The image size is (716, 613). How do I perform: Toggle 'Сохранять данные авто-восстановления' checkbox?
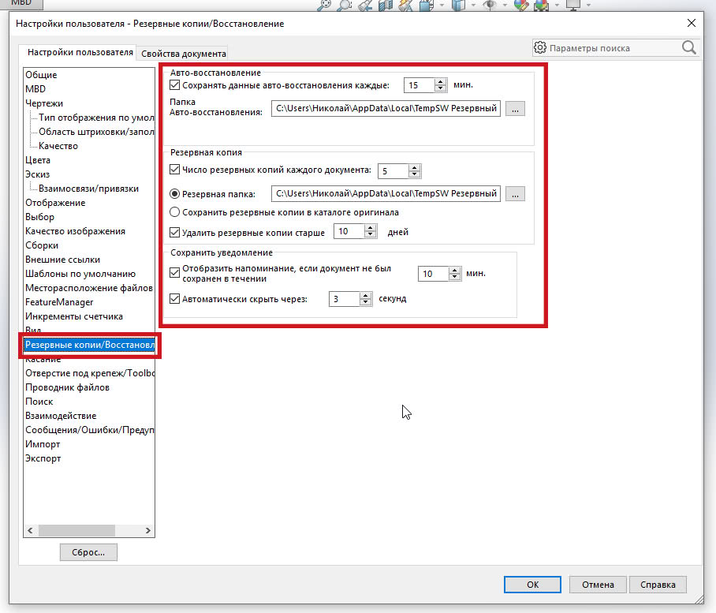(x=175, y=85)
